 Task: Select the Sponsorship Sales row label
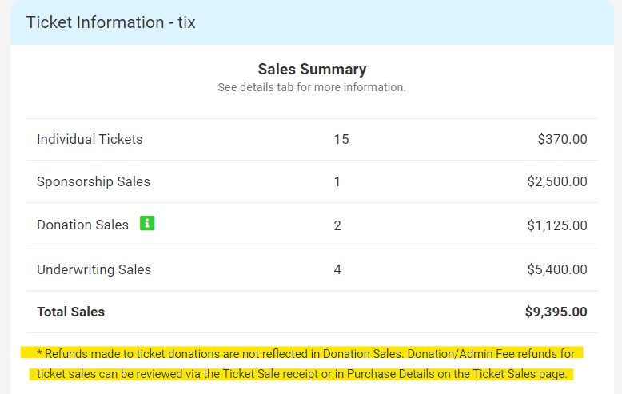[x=94, y=182]
